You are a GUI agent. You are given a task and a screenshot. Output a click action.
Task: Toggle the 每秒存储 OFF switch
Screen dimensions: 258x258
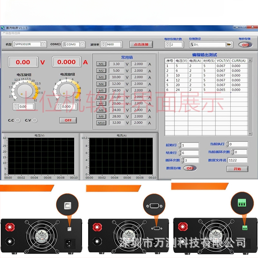[x=245, y=45]
